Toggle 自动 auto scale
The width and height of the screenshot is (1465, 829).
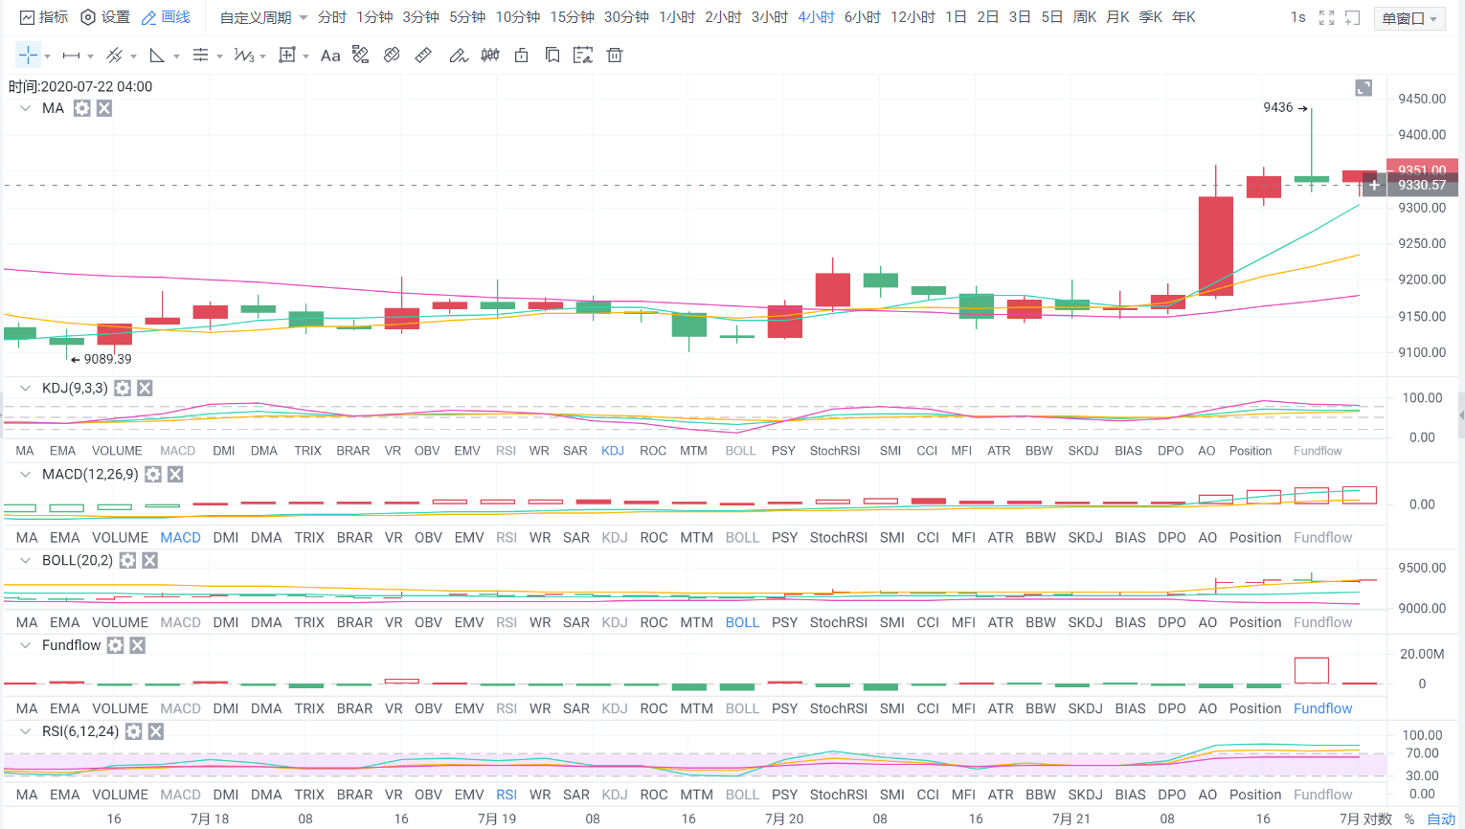coord(1441,818)
